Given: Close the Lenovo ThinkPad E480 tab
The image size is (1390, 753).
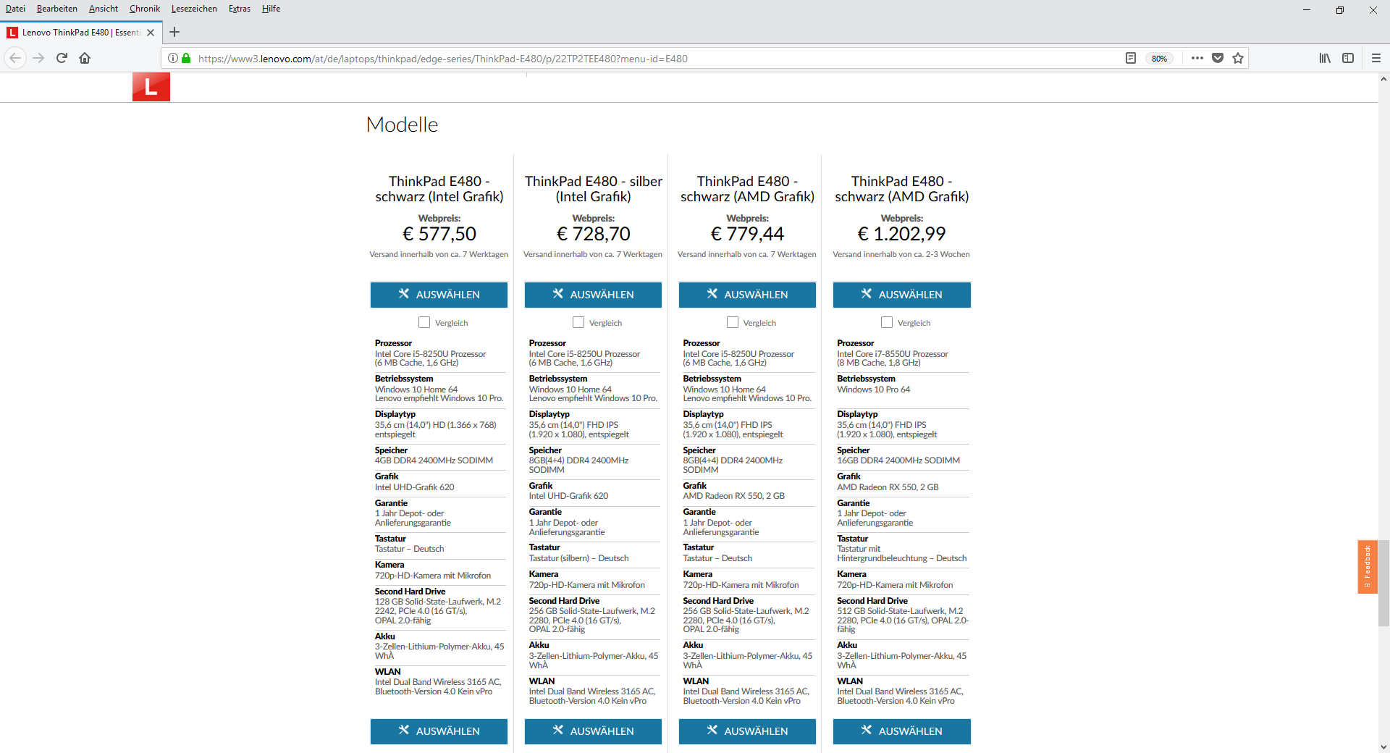Looking at the screenshot, I should (x=151, y=33).
